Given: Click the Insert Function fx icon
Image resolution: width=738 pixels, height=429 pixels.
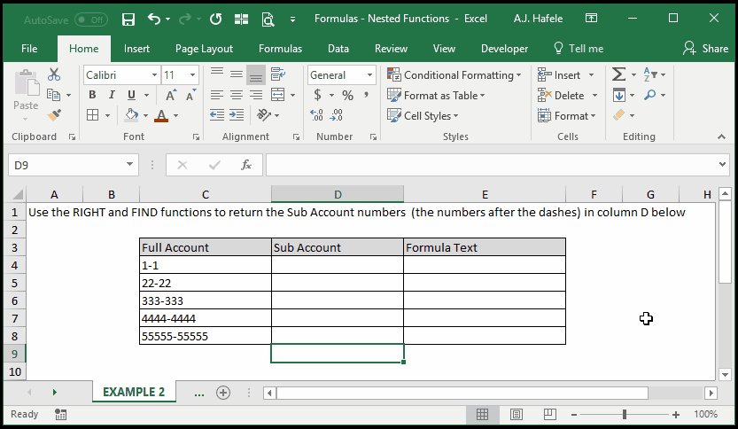Looking at the screenshot, I should pyautogui.click(x=246, y=165).
